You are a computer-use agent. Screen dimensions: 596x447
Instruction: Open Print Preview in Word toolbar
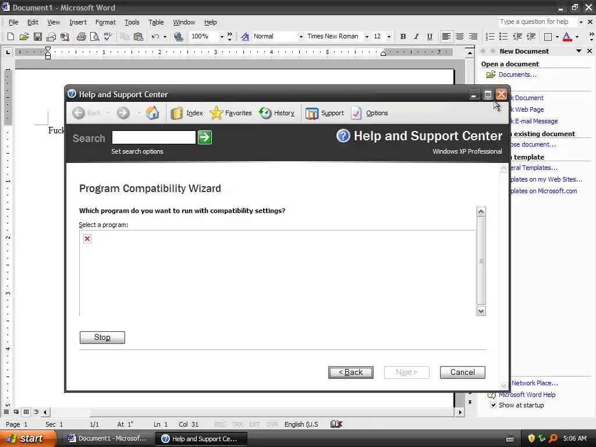(x=94, y=37)
